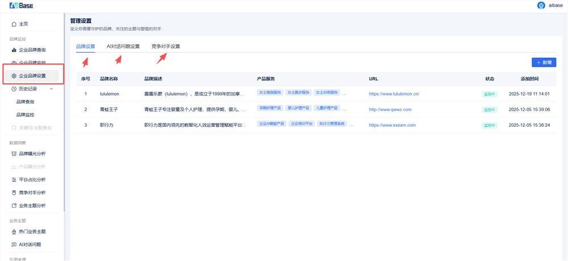Click the 品牌名称 column header
This screenshot has width=568, height=261.
click(109, 79)
